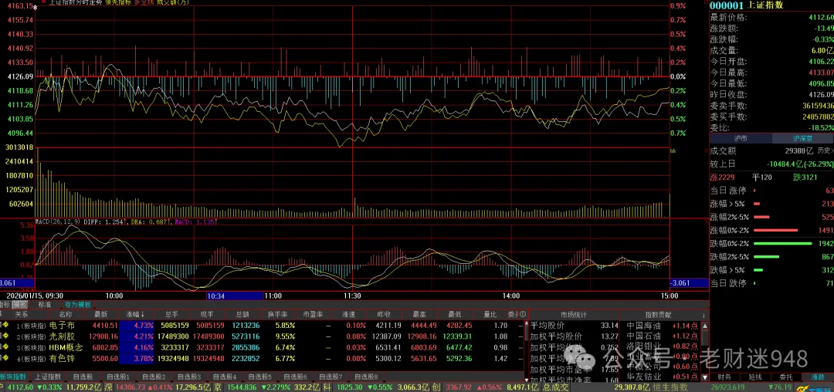Switch market view to 沪市
834x392 pixels.
(740, 138)
